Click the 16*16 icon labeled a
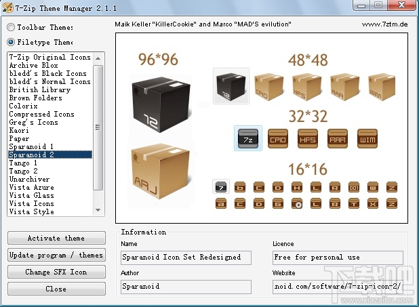The width and height of the screenshot is (419, 307). click(221, 203)
